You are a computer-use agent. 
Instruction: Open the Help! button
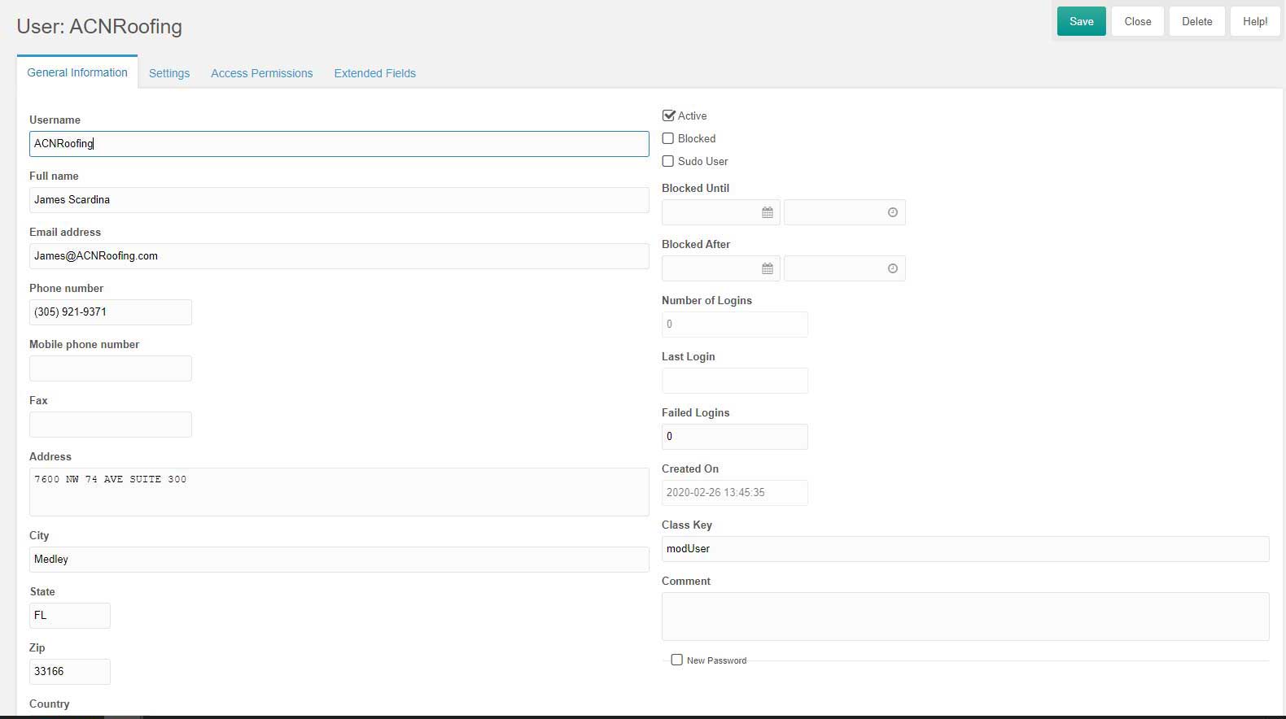tap(1254, 21)
